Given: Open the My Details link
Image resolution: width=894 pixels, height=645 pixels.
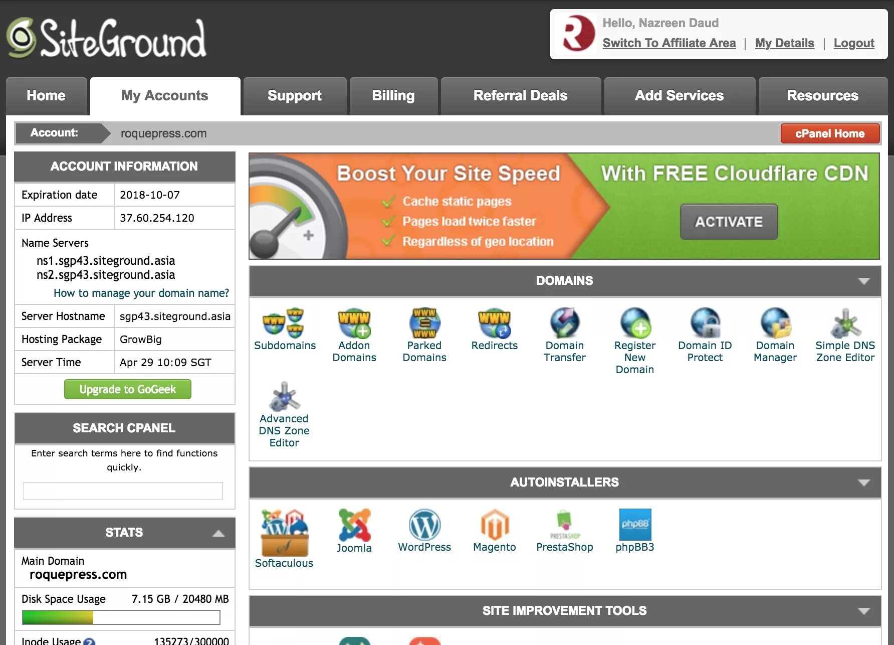Looking at the screenshot, I should [785, 43].
